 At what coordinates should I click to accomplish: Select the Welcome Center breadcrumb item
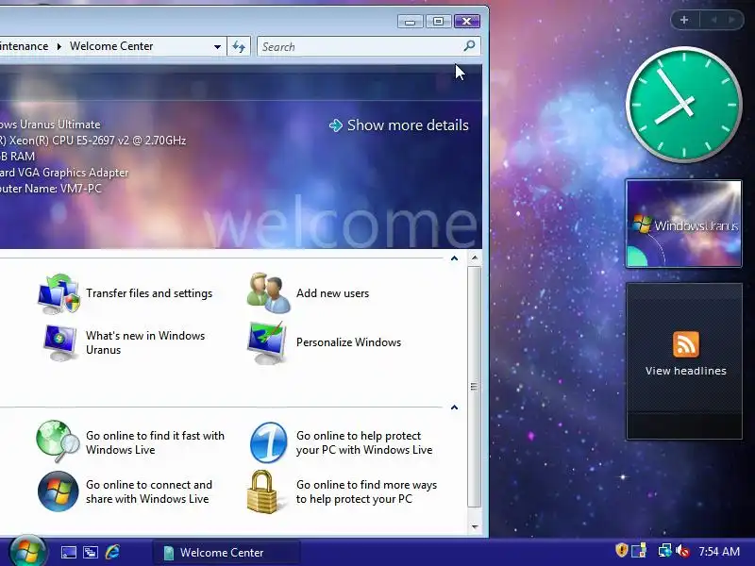pos(111,46)
